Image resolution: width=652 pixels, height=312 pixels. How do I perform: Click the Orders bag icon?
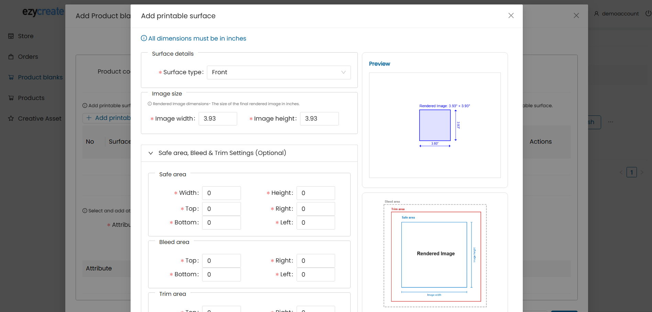(11, 57)
